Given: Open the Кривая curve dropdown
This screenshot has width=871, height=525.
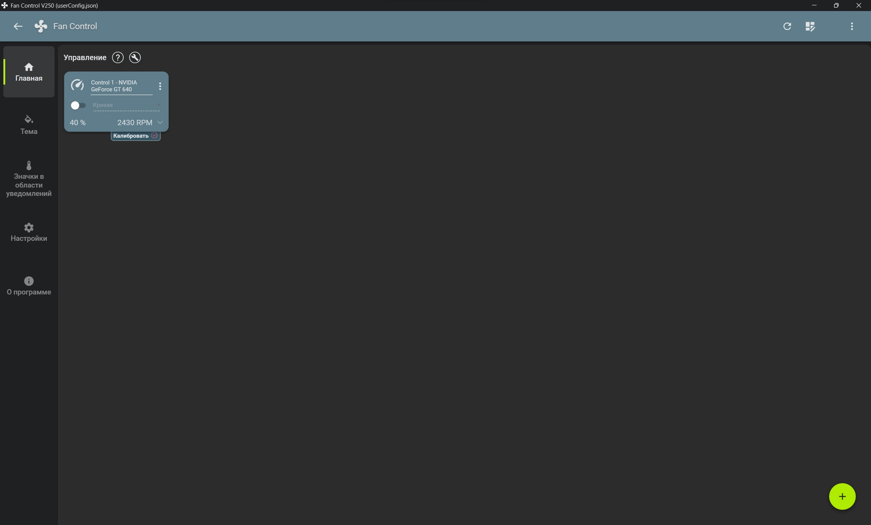Looking at the screenshot, I should pyautogui.click(x=126, y=105).
